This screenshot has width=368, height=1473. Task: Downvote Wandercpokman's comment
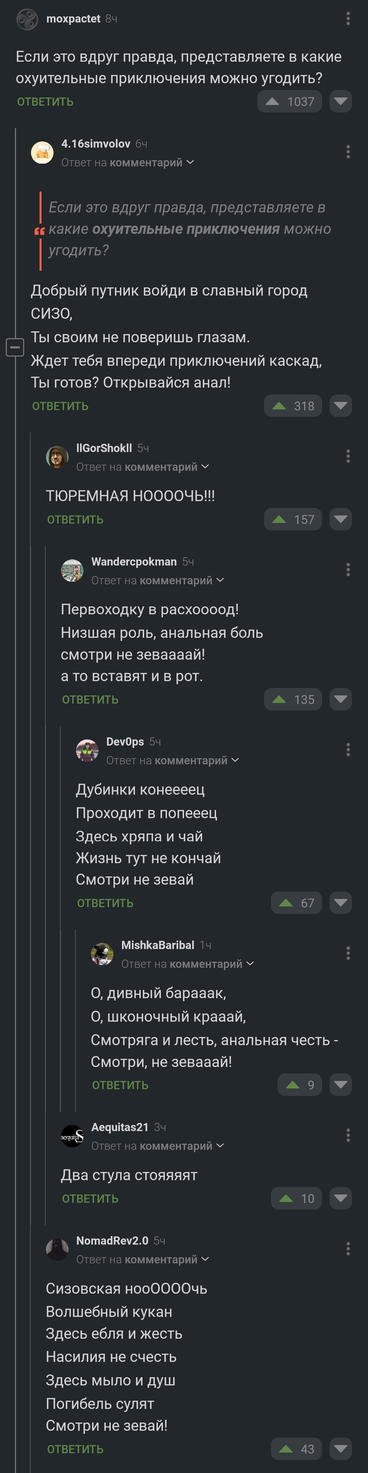click(x=341, y=699)
